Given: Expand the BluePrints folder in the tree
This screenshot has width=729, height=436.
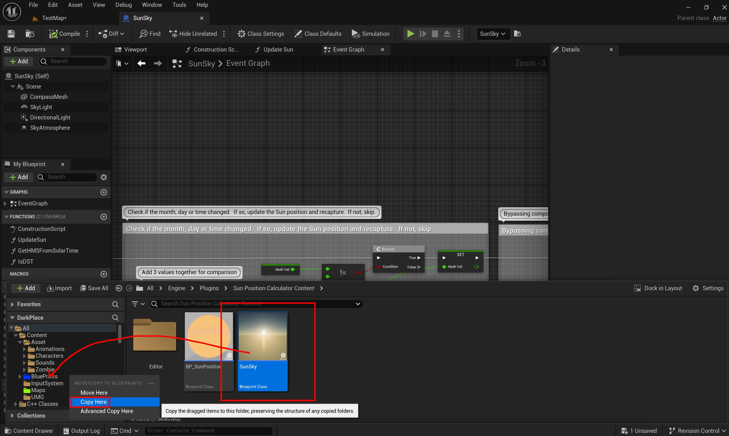Looking at the screenshot, I should (x=20, y=376).
